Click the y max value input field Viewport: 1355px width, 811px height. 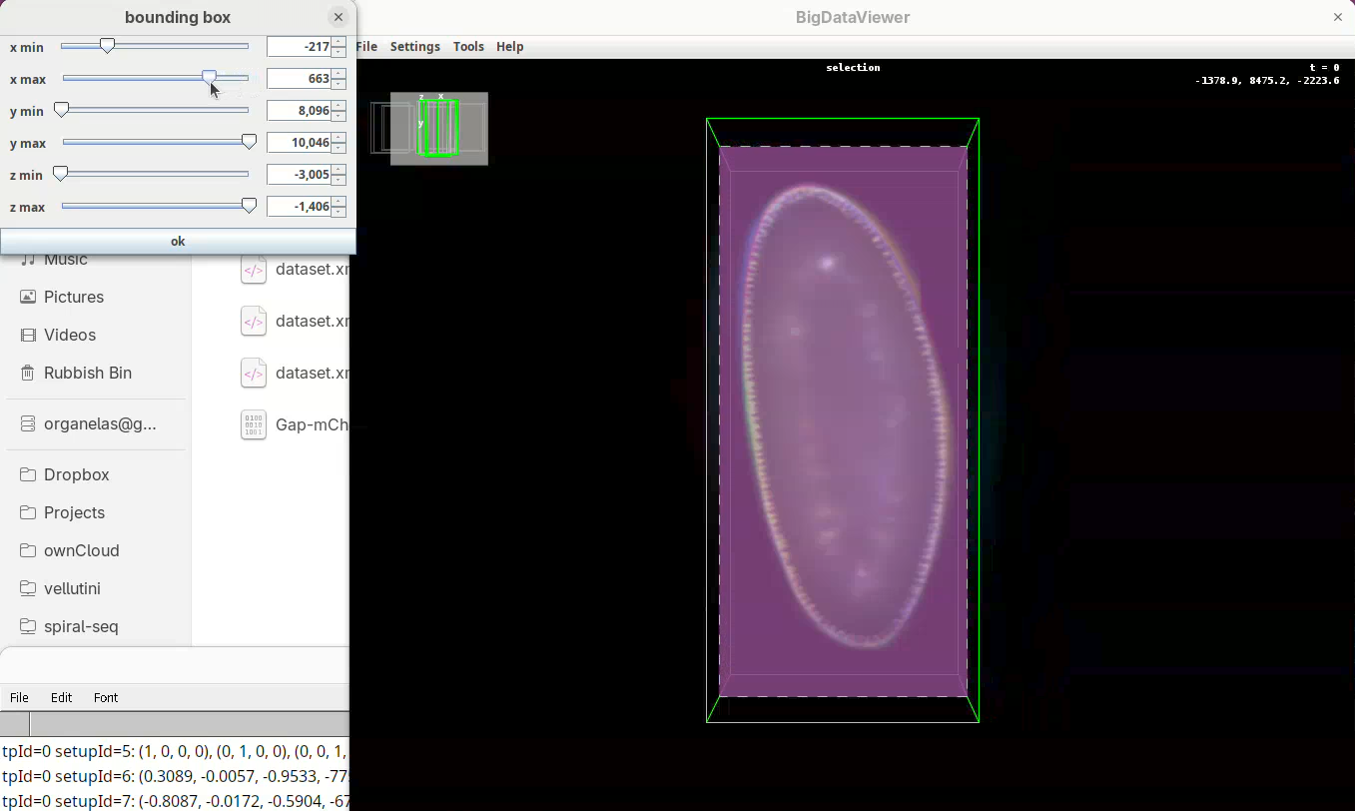coord(300,143)
